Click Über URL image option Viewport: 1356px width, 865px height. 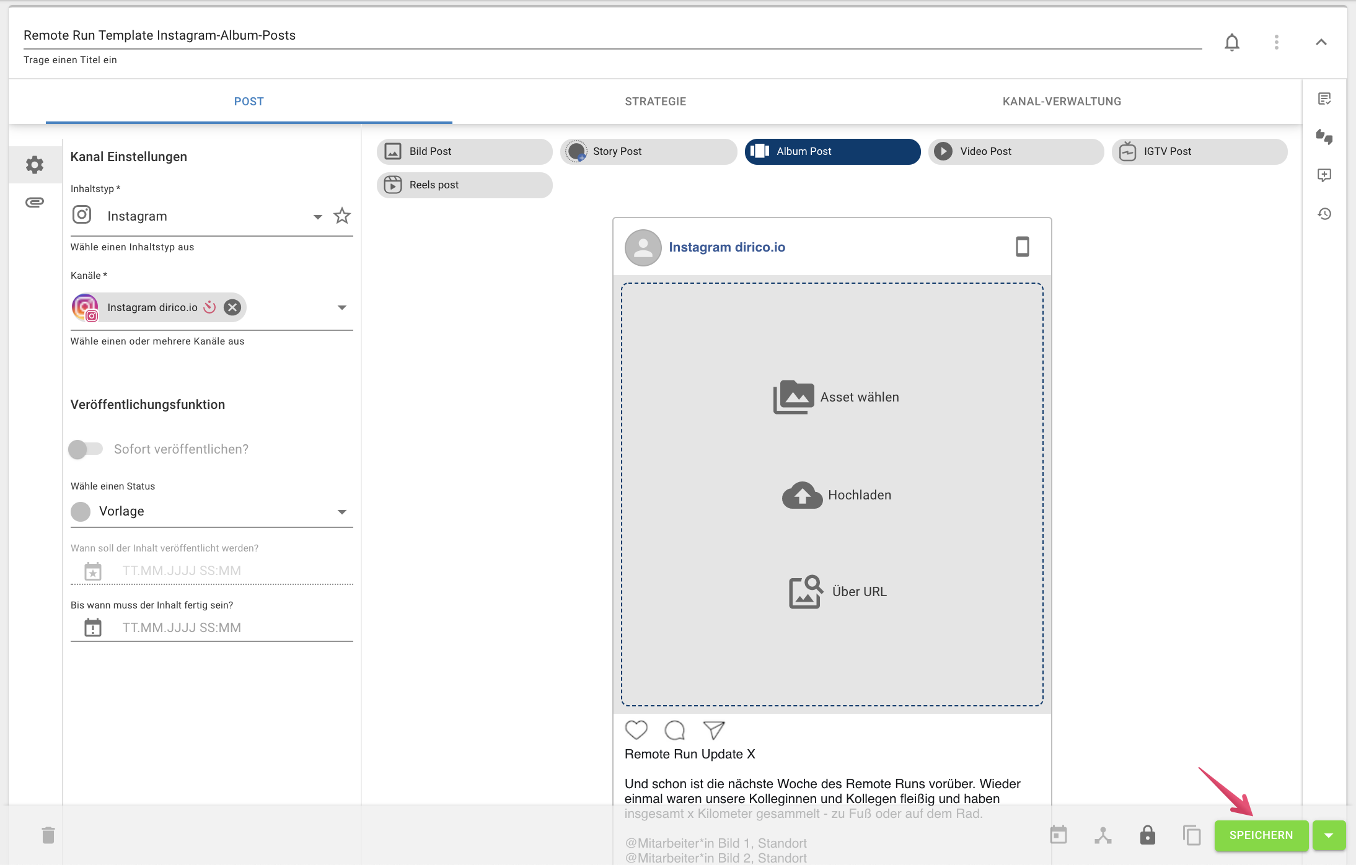click(x=837, y=592)
